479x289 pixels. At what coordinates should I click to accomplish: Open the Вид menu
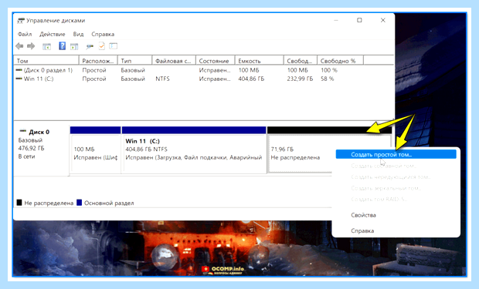[x=78, y=34]
